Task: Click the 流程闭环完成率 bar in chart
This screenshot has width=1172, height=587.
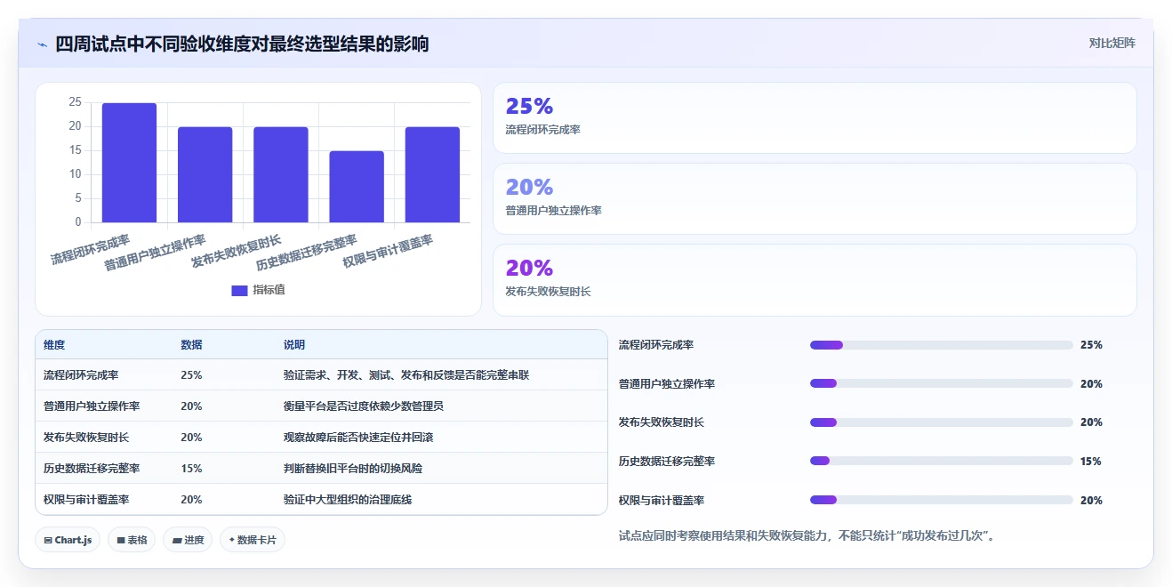Action: click(x=129, y=163)
